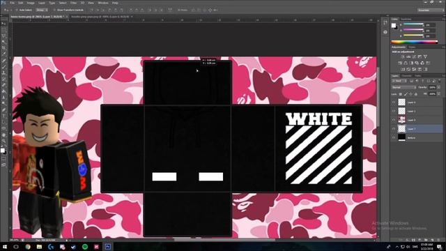The height and width of the screenshot is (251, 446).
Task: Select the Move tool in the toolbox
Action: click(3, 23)
